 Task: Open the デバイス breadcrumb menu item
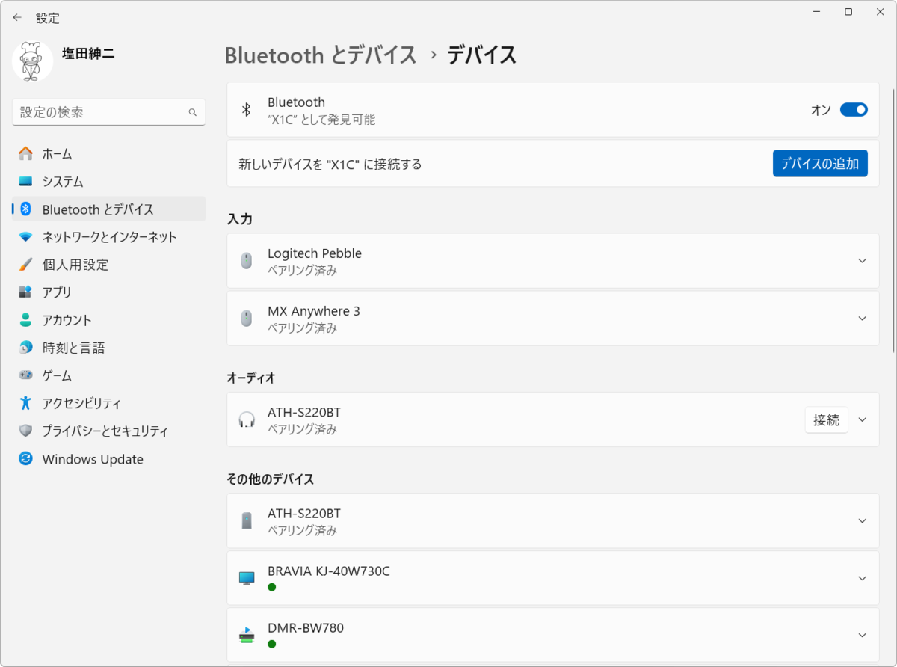(481, 55)
